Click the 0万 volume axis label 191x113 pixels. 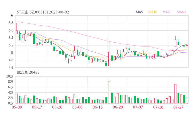click(x=11, y=103)
